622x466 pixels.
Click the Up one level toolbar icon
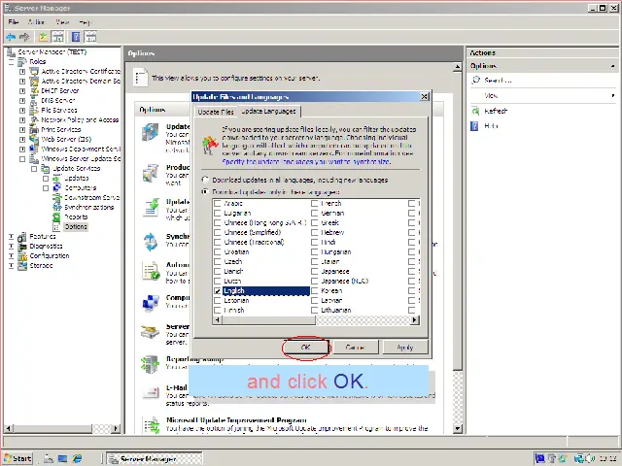[x=43, y=37]
